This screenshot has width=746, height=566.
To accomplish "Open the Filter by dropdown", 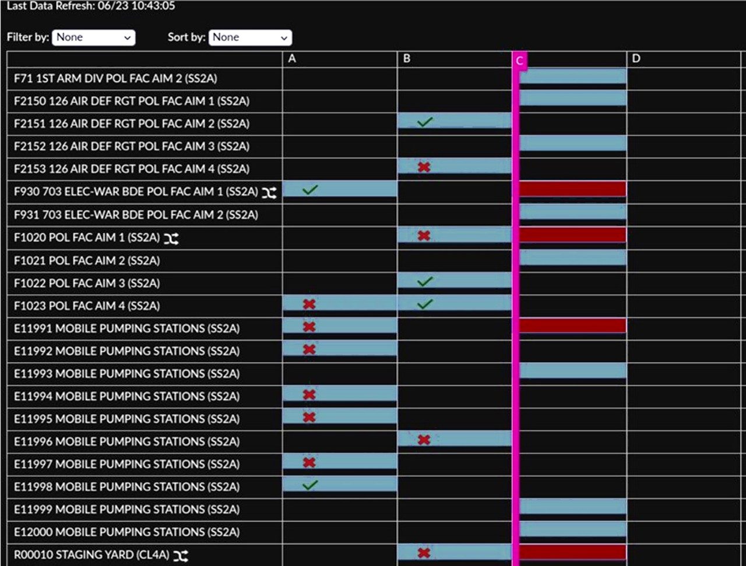I will coord(93,37).
